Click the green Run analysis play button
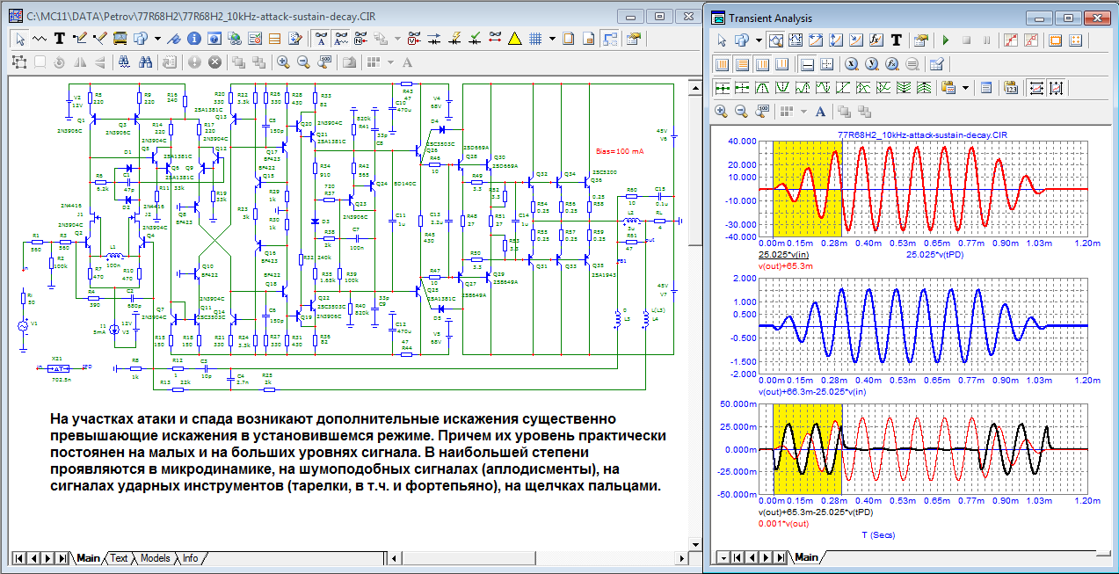The image size is (1119, 574). pos(945,40)
